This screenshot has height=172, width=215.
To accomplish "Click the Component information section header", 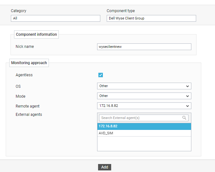I will coord(36,34).
